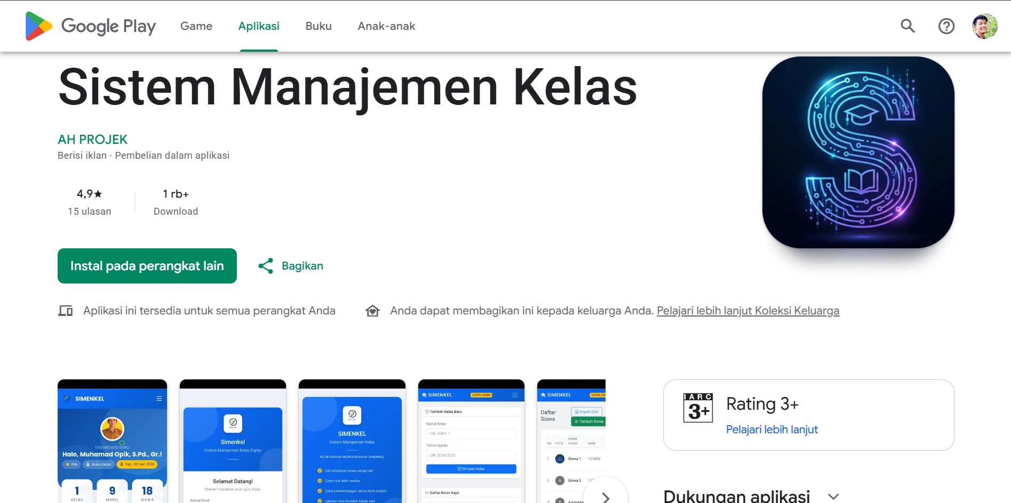Open the Daftar Siswa screenshot
1011x503 pixels.
[x=571, y=441]
